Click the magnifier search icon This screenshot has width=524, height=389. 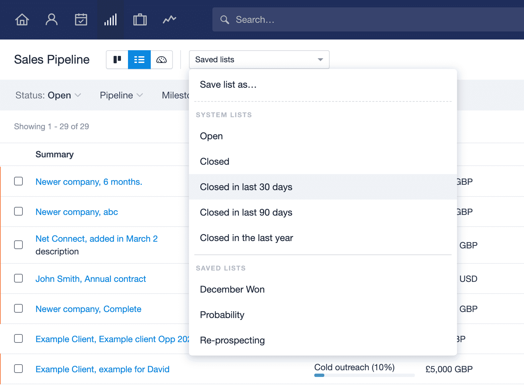[224, 20]
